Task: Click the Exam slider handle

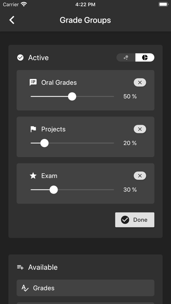Action: (54, 190)
